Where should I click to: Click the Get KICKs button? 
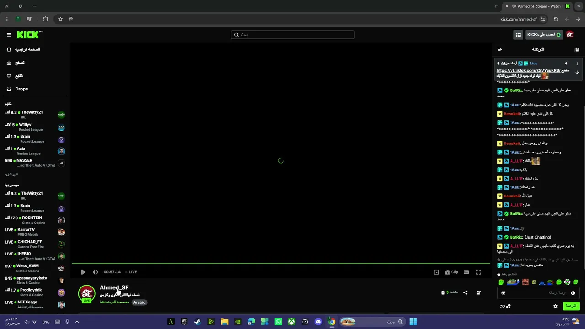click(x=544, y=35)
